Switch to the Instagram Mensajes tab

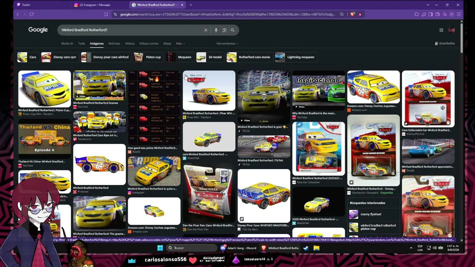[99, 5]
